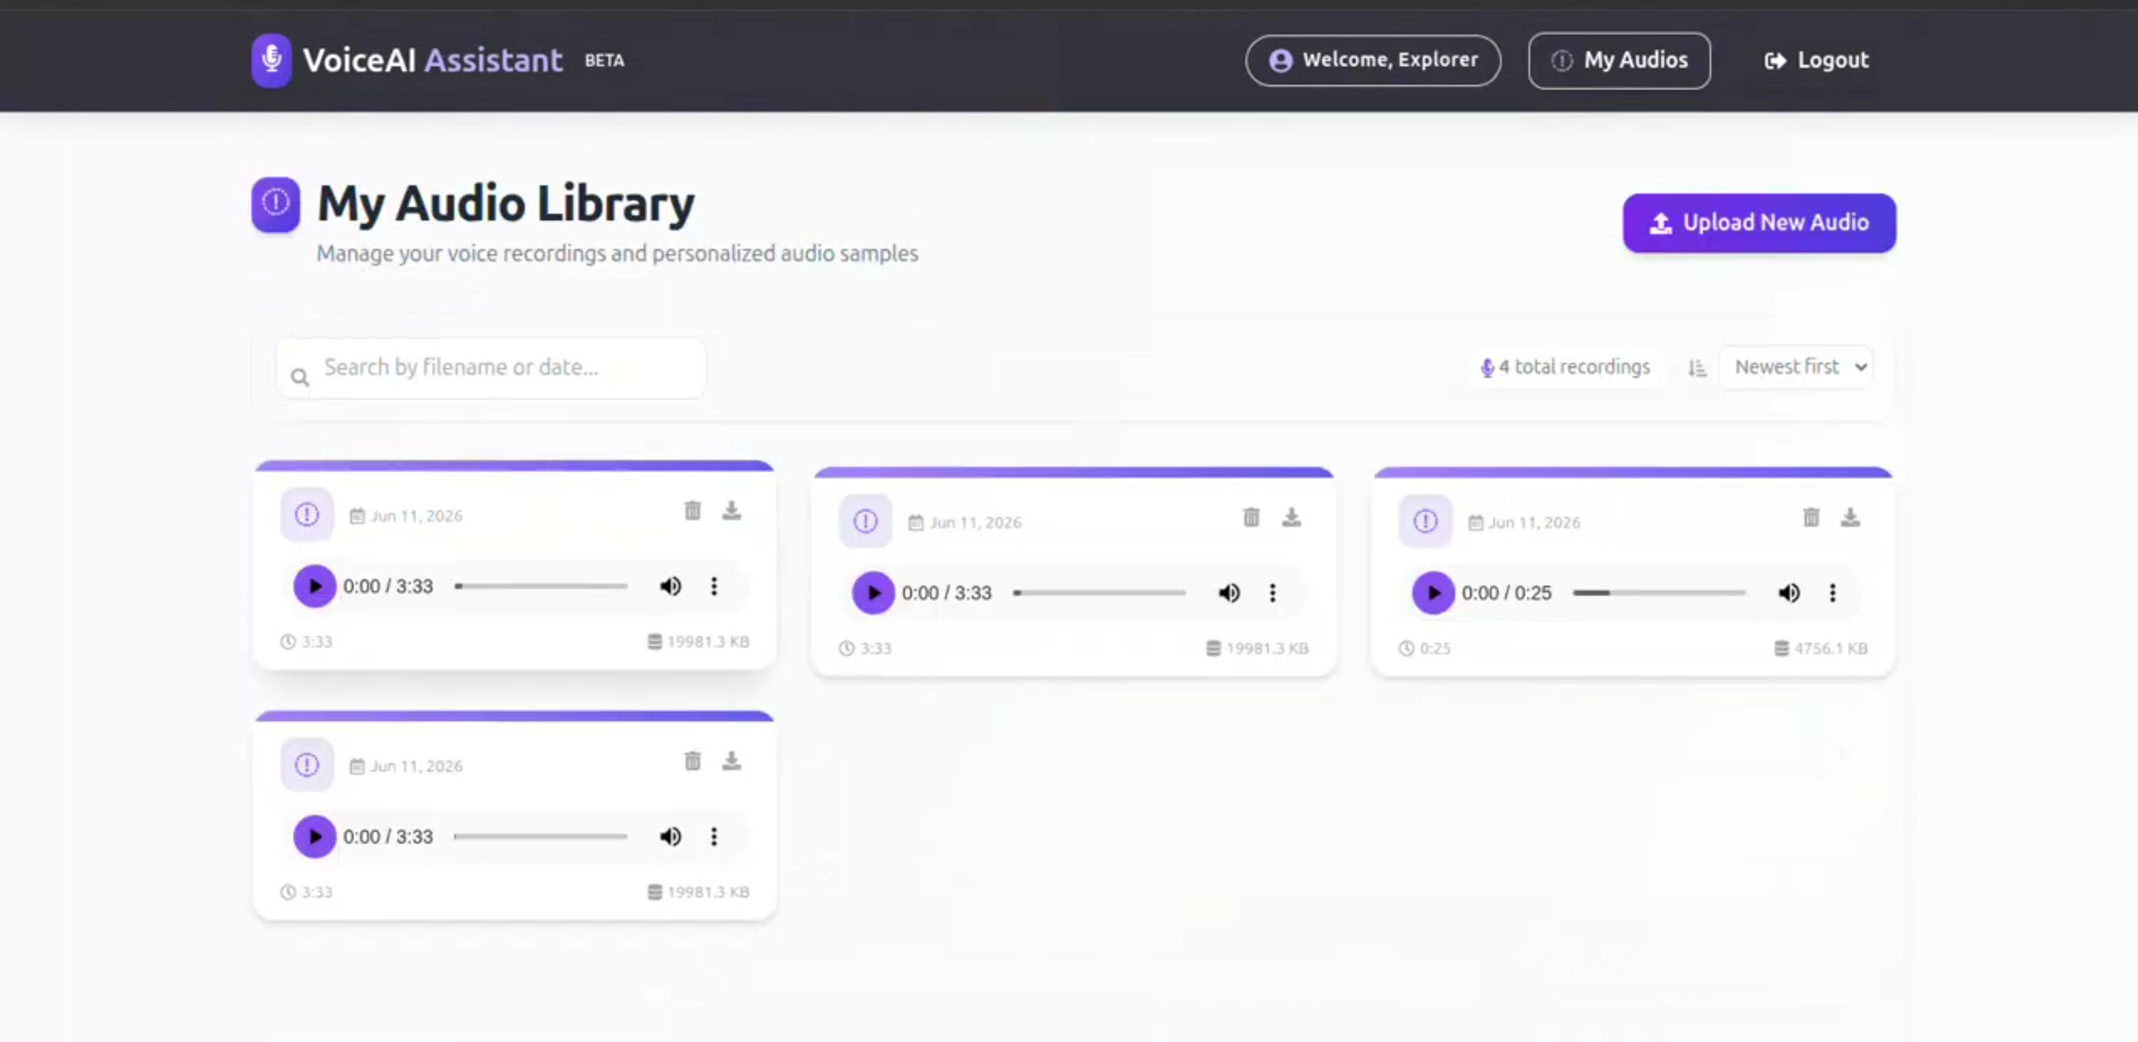This screenshot has height=1042, width=2138.
Task: Open player options on the second recording card
Action: pyautogui.click(x=1272, y=592)
